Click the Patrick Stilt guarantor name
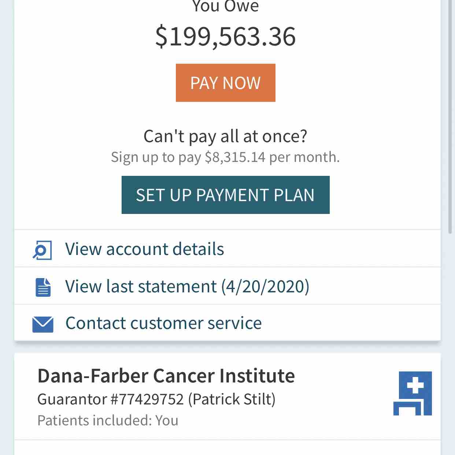 point(232,399)
